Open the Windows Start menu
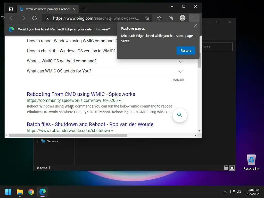The width and height of the screenshot is (264, 198). [x=8, y=192]
